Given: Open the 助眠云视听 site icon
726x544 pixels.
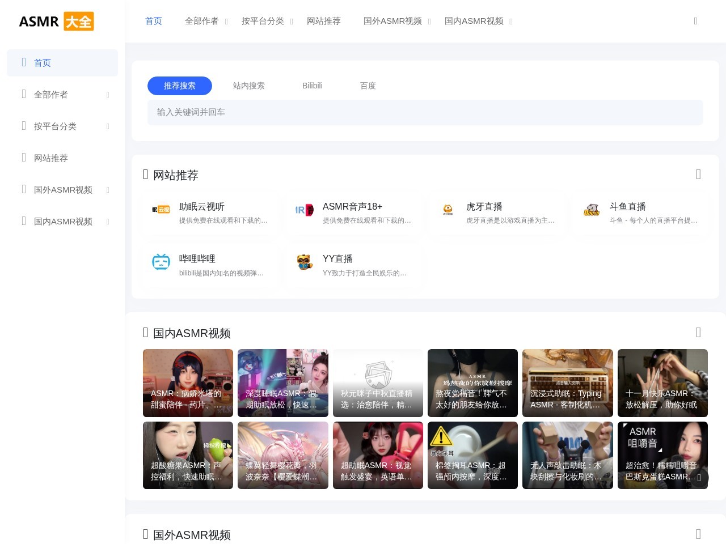Looking at the screenshot, I should (161, 210).
